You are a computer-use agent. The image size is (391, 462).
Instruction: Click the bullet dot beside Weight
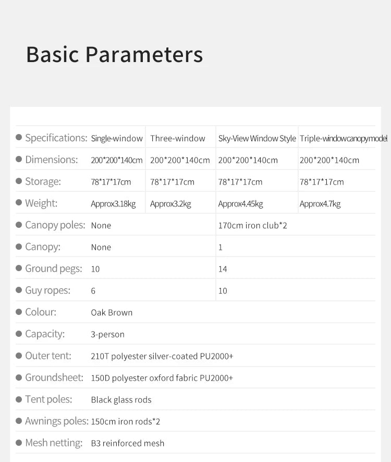coord(19,203)
